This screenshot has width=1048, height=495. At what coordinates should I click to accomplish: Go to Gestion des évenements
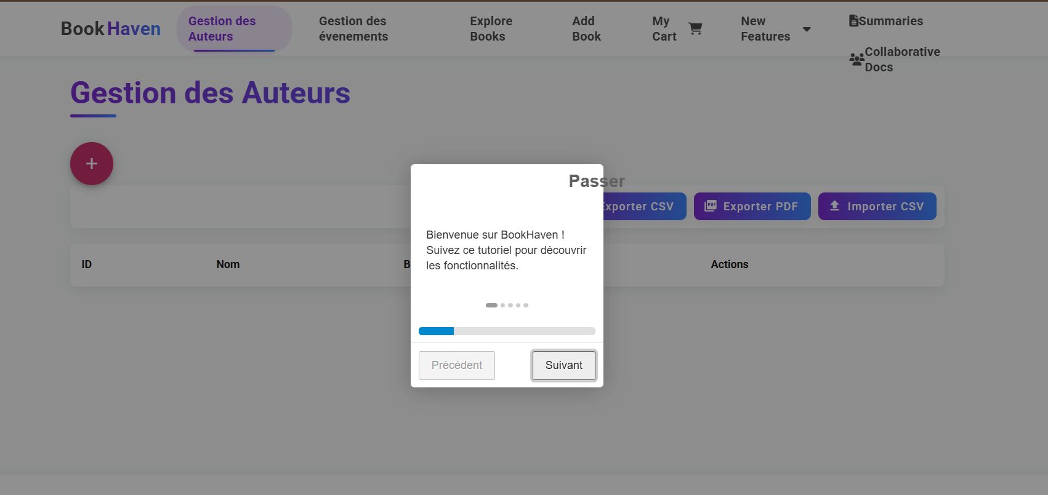click(x=353, y=29)
